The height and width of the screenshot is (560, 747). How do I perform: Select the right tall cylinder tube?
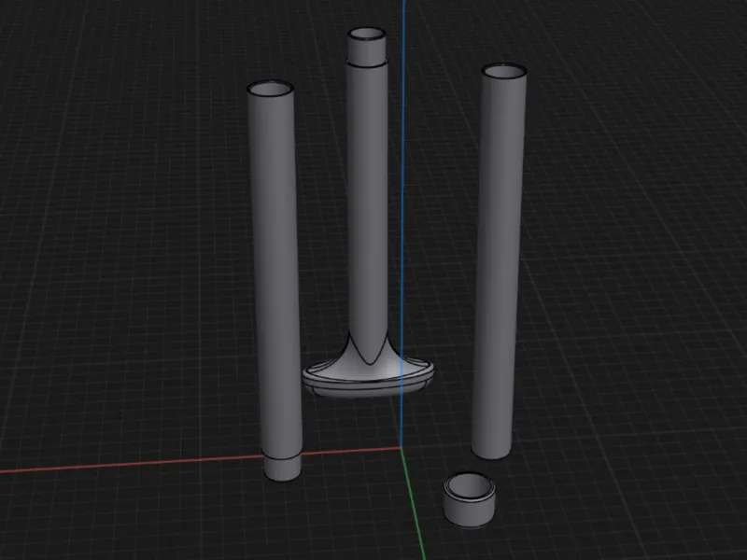pyautogui.click(x=499, y=261)
